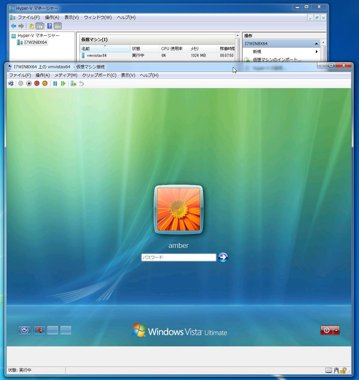Expand the 新規 submenu arrow
The image size is (359, 380).
pos(317,52)
